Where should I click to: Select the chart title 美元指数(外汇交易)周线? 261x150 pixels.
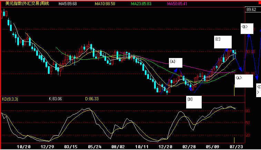point(27,3)
